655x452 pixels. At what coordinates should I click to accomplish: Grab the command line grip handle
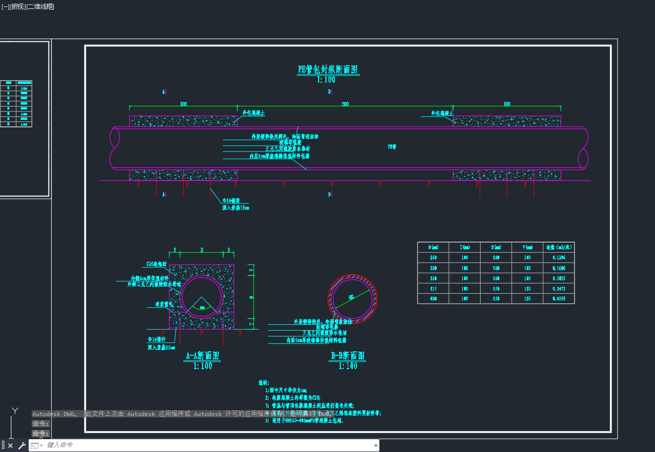(x=3, y=446)
